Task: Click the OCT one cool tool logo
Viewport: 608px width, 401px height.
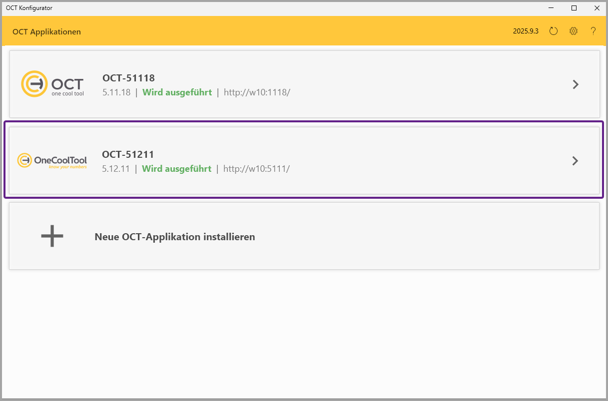Action: pos(52,84)
